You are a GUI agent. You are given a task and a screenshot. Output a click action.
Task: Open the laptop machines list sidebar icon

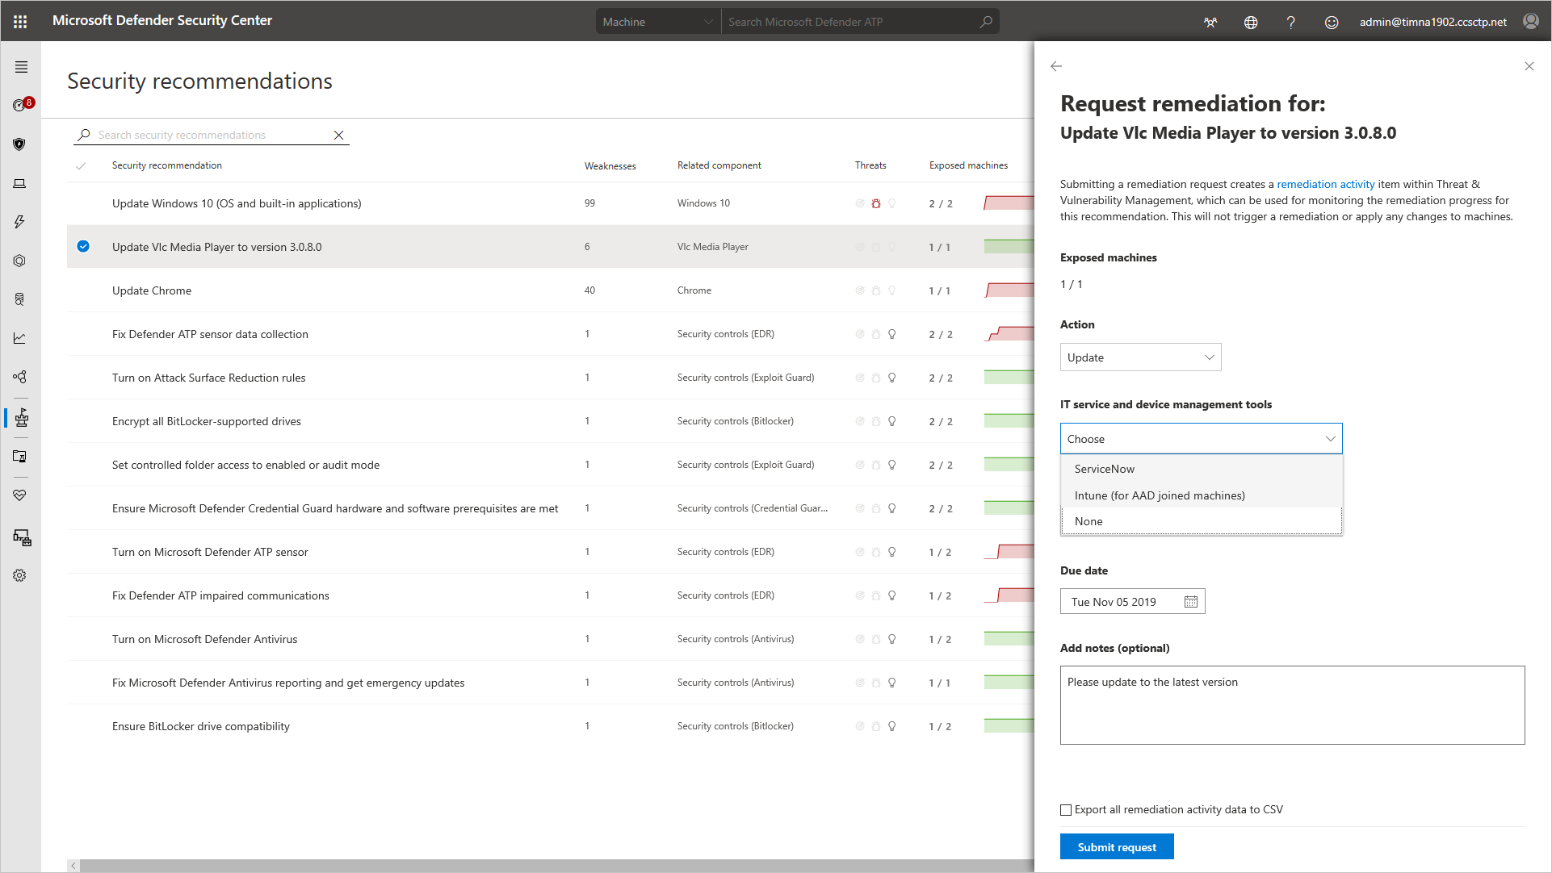coord(19,183)
